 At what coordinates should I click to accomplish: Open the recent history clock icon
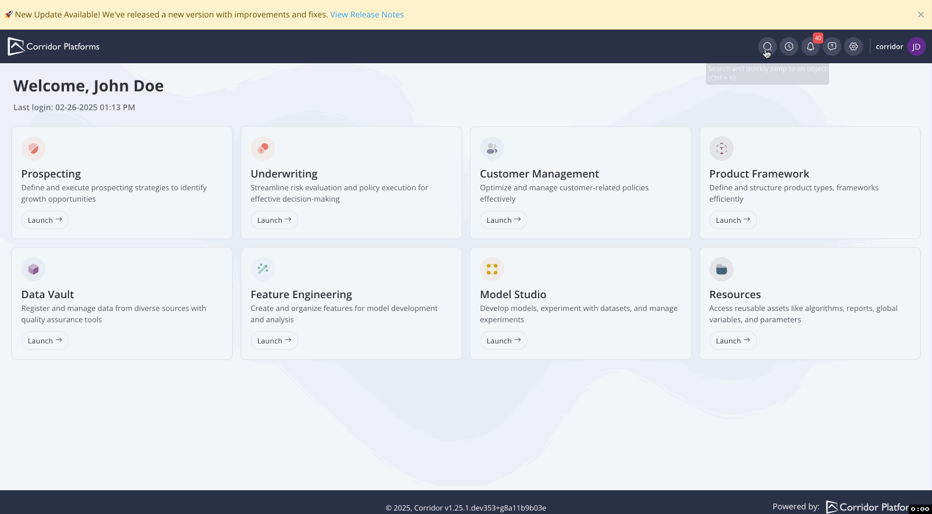[x=788, y=46]
